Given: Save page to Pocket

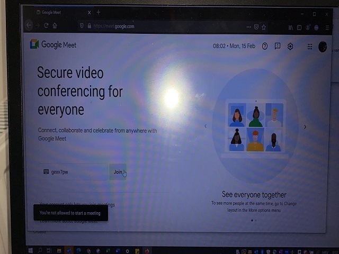Looking at the screenshot, I should pos(256,27).
